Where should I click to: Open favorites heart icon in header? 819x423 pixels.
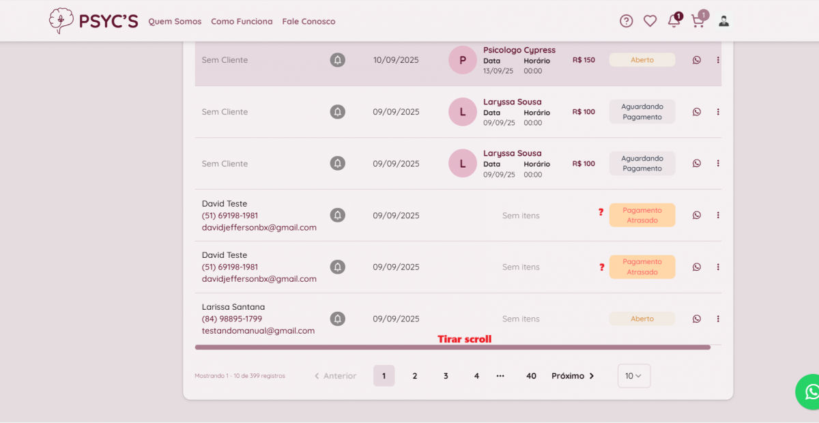pyautogui.click(x=650, y=21)
